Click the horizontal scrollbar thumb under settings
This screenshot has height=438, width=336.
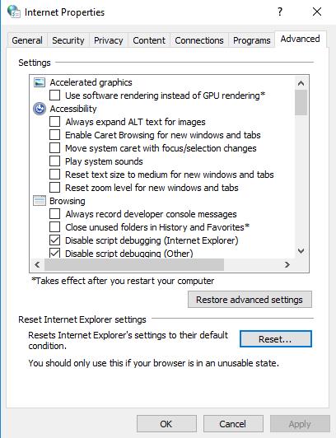[134, 264]
